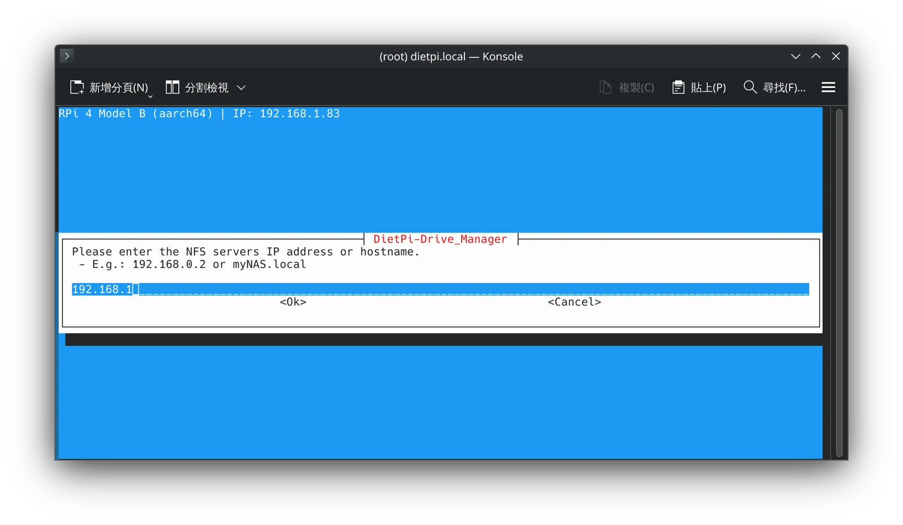Click the paste clipboard icon
Image resolution: width=903 pixels, height=525 pixels.
[678, 87]
